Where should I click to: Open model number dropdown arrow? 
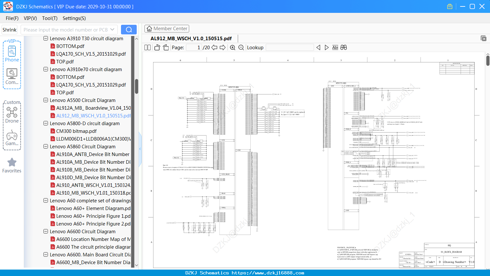click(x=112, y=30)
